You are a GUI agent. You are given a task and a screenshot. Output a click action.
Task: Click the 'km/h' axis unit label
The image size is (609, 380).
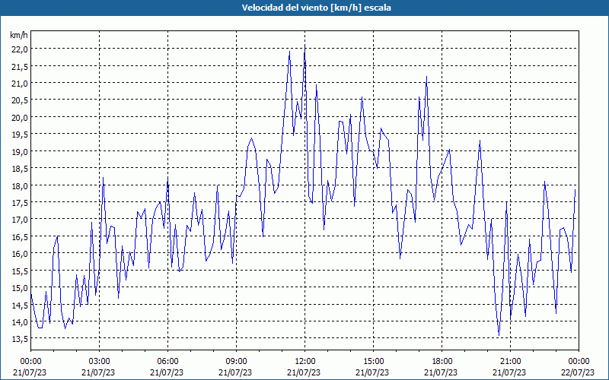coord(18,35)
